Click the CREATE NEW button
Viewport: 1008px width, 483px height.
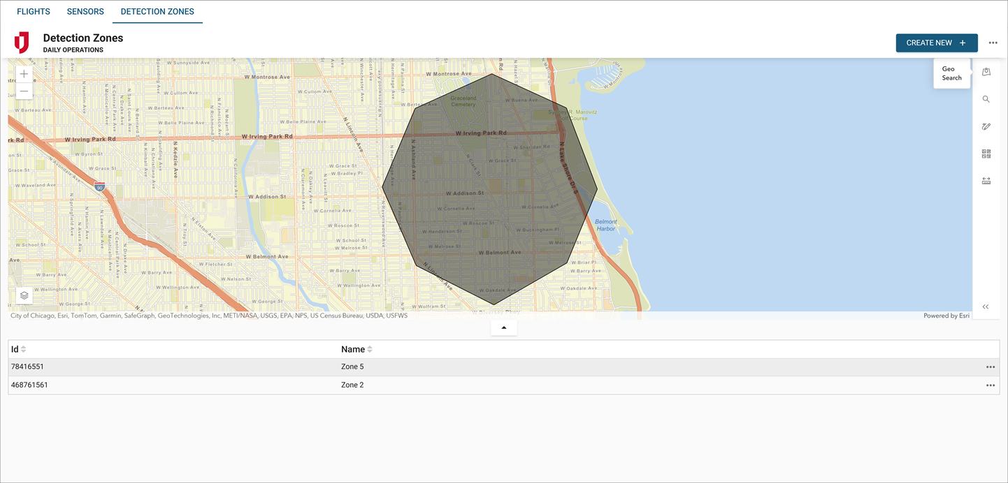tap(937, 43)
